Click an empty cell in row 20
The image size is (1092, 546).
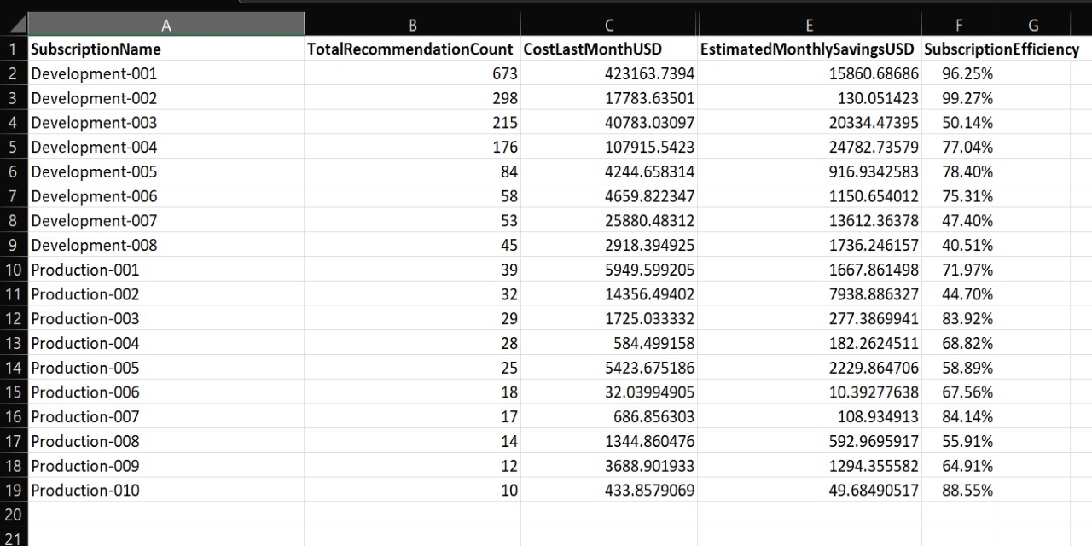pyautogui.click(x=166, y=514)
